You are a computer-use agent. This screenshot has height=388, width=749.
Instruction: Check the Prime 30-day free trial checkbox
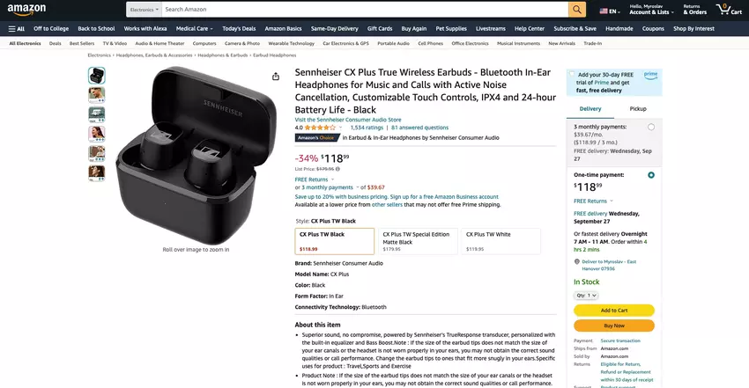(x=572, y=74)
